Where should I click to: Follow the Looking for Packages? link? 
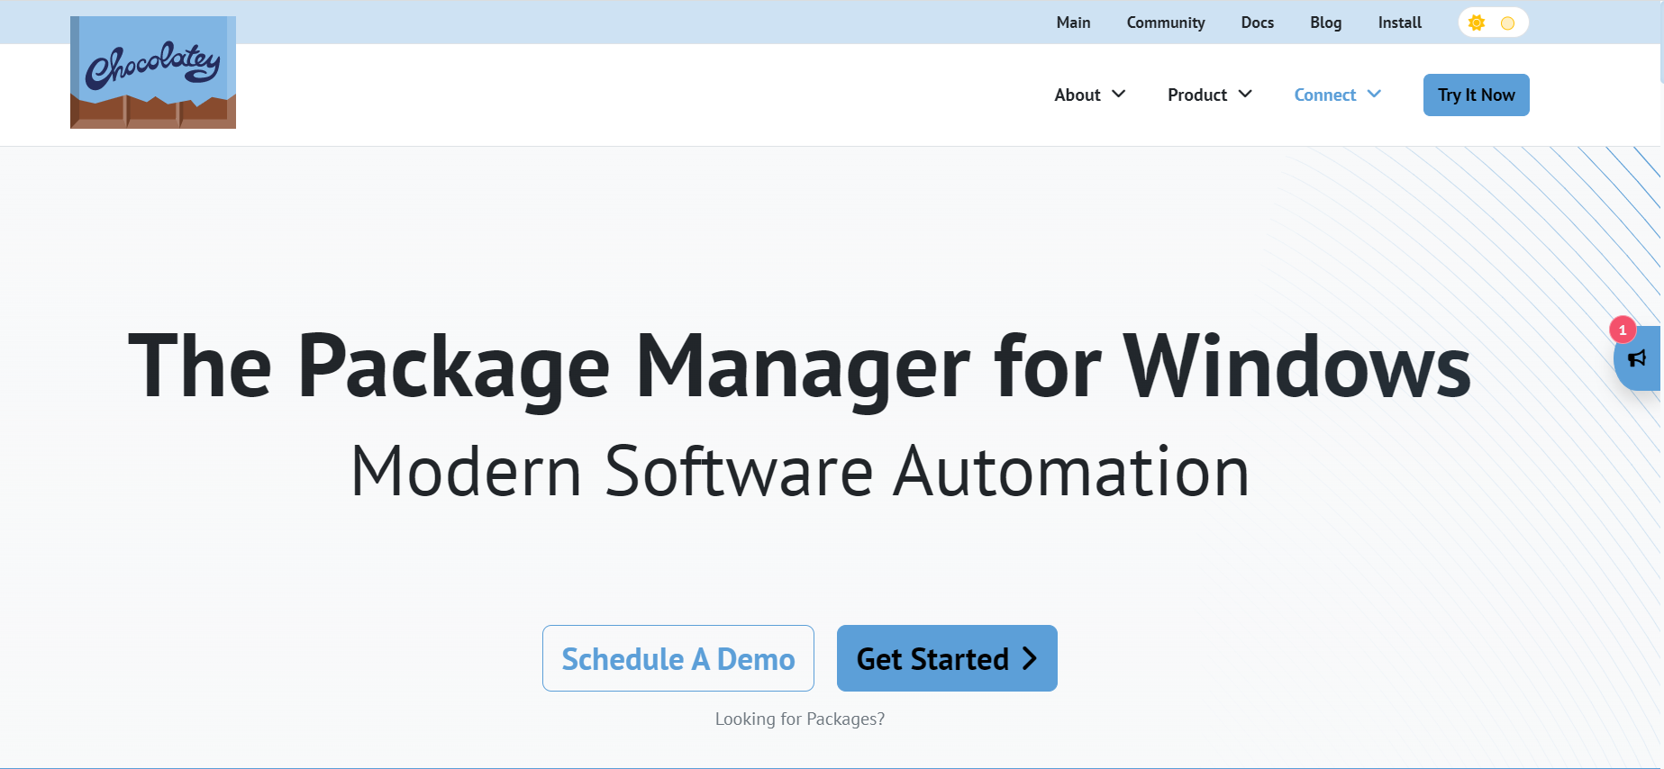click(x=800, y=719)
